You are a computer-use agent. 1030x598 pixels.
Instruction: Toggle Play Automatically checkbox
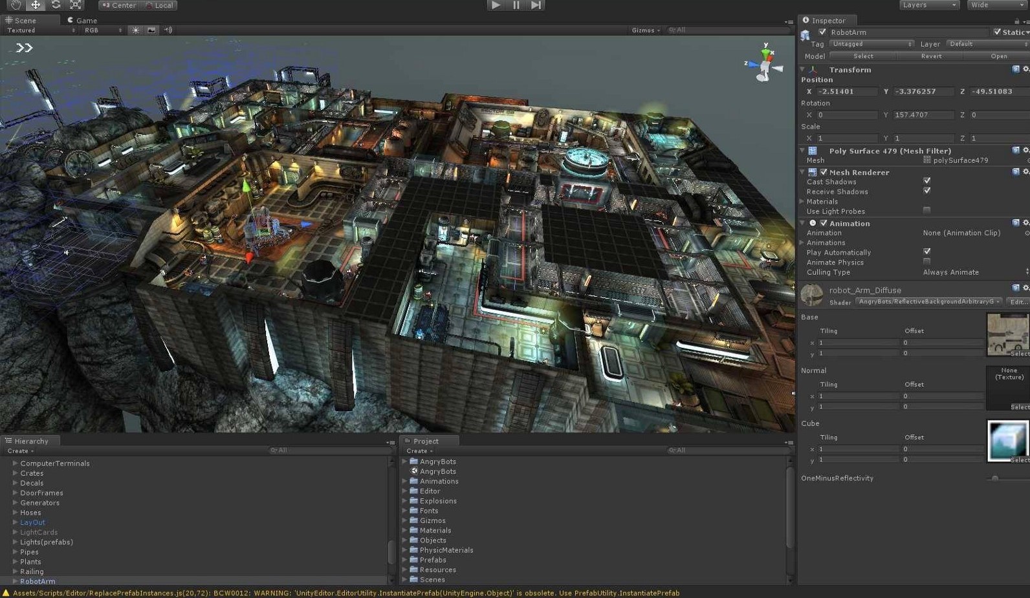[927, 251]
